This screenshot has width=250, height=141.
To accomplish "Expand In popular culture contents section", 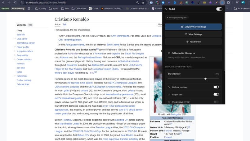I will [x=15, y=51].
